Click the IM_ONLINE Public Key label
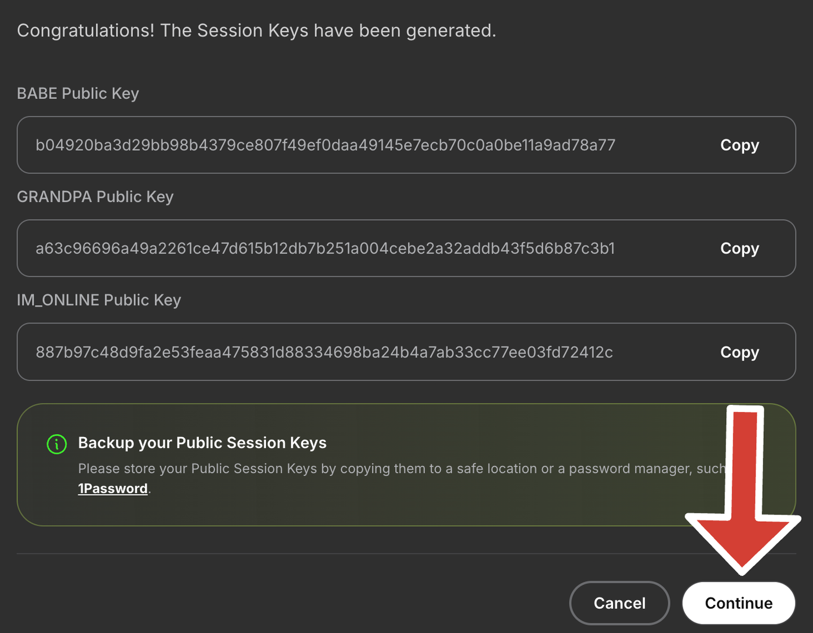Viewport: 813px width, 633px height. [x=99, y=300]
